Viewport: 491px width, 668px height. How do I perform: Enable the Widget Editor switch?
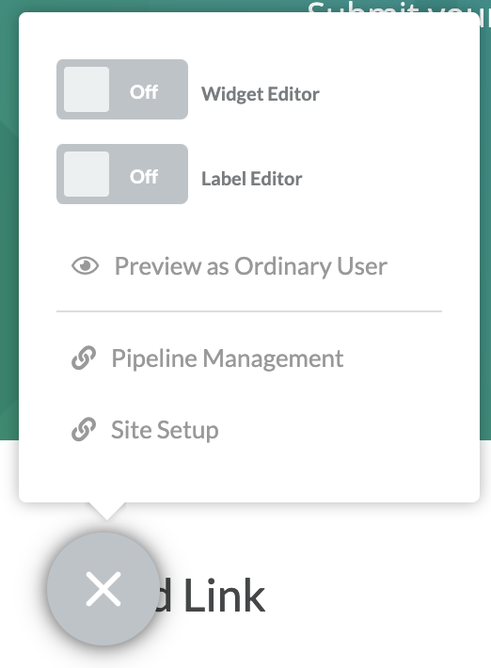122,89
